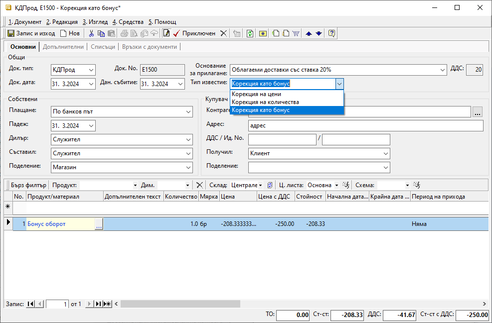Screen dimensions: 492x323
Task: Expand the Док. тип dropdown
Action: pos(91,70)
